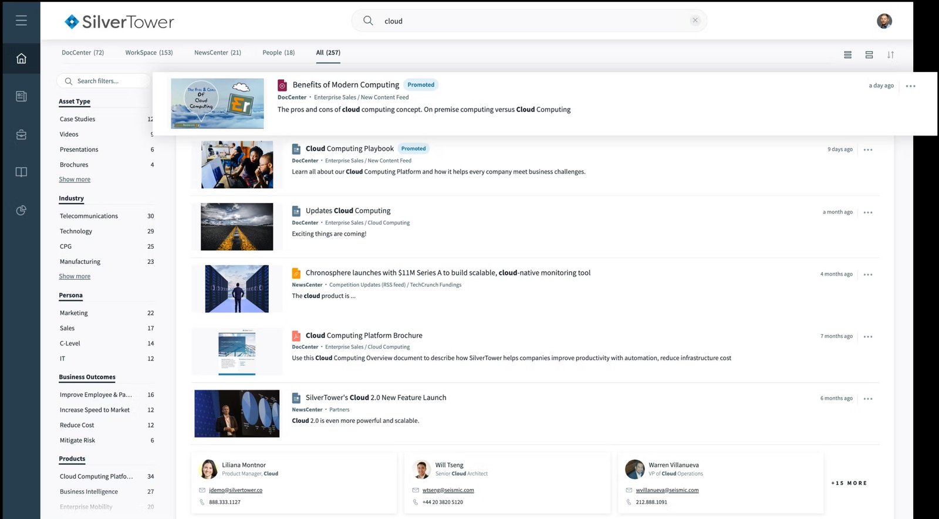Image resolution: width=939 pixels, height=519 pixels.
Task: Open SilverTower's Cloud 2.0 New Feature Launch
Action: 376,398
